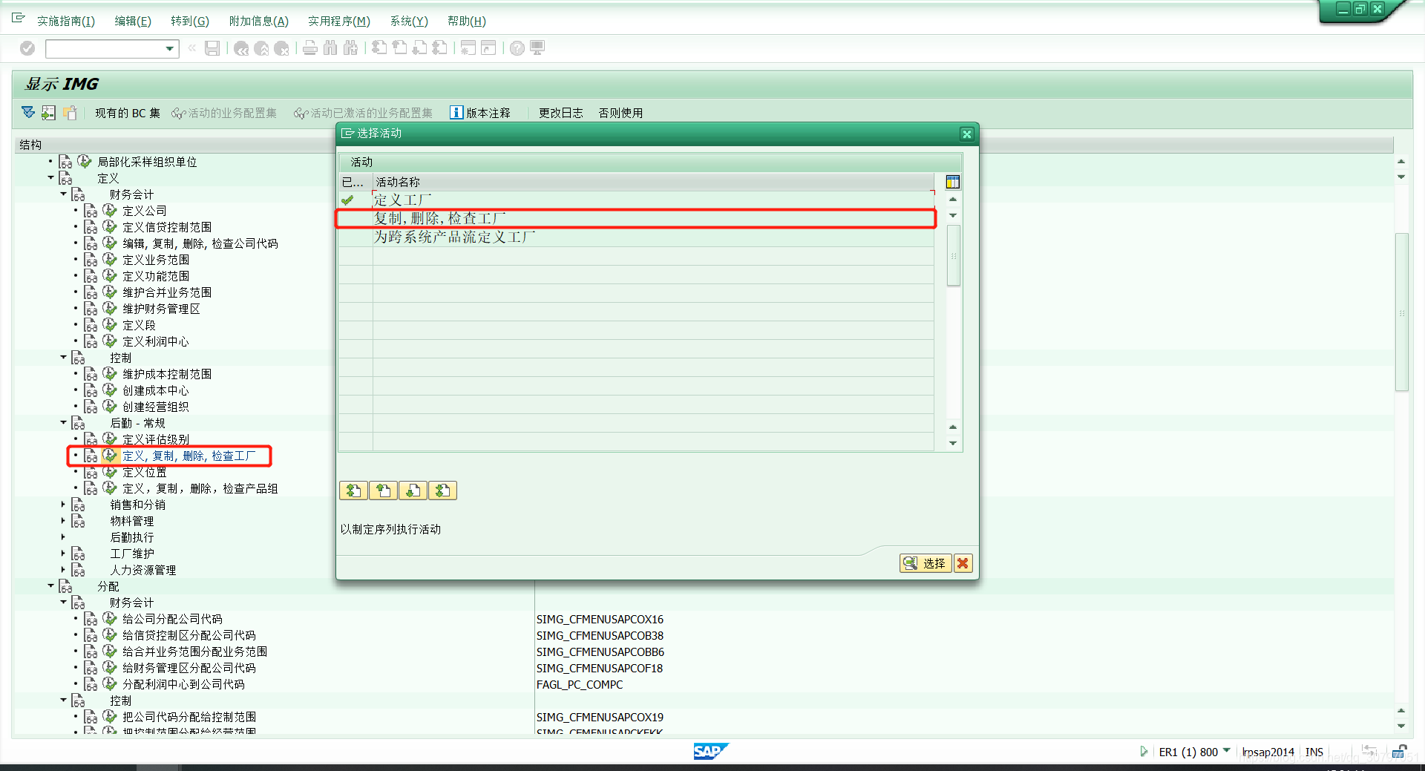Click the Save icon in the standard toolbar

pyautogui.click(x=212, y=48)
